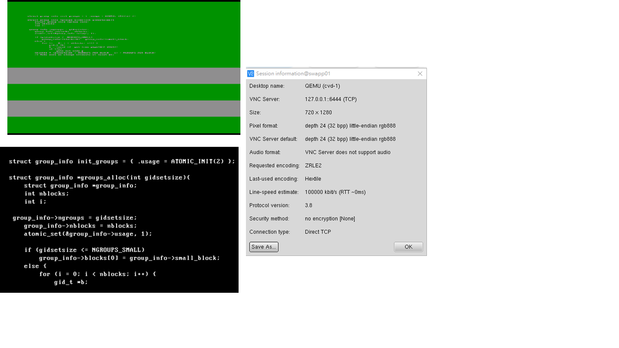This screenshot has height=348, width=619.
Task: Click the Size value 720 x 1280
Action: tap(318, 113)
